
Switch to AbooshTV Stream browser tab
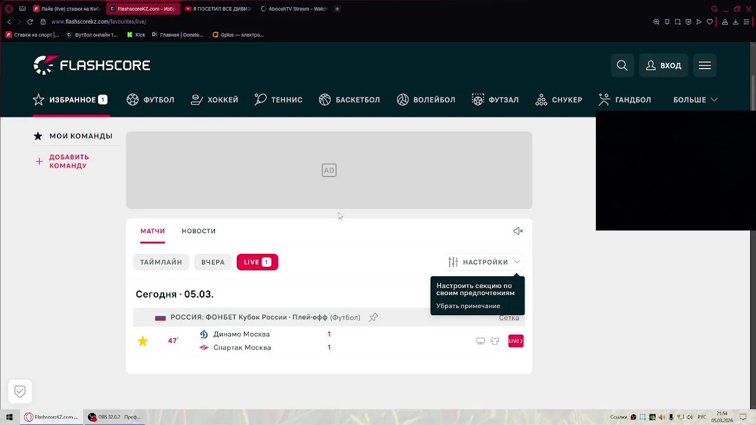294,9
